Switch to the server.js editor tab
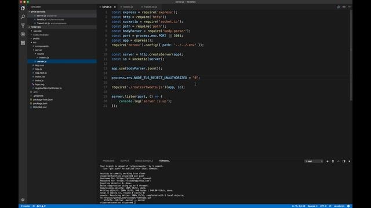The height and width of the screenshot is (208, 371). coord(107,7)
